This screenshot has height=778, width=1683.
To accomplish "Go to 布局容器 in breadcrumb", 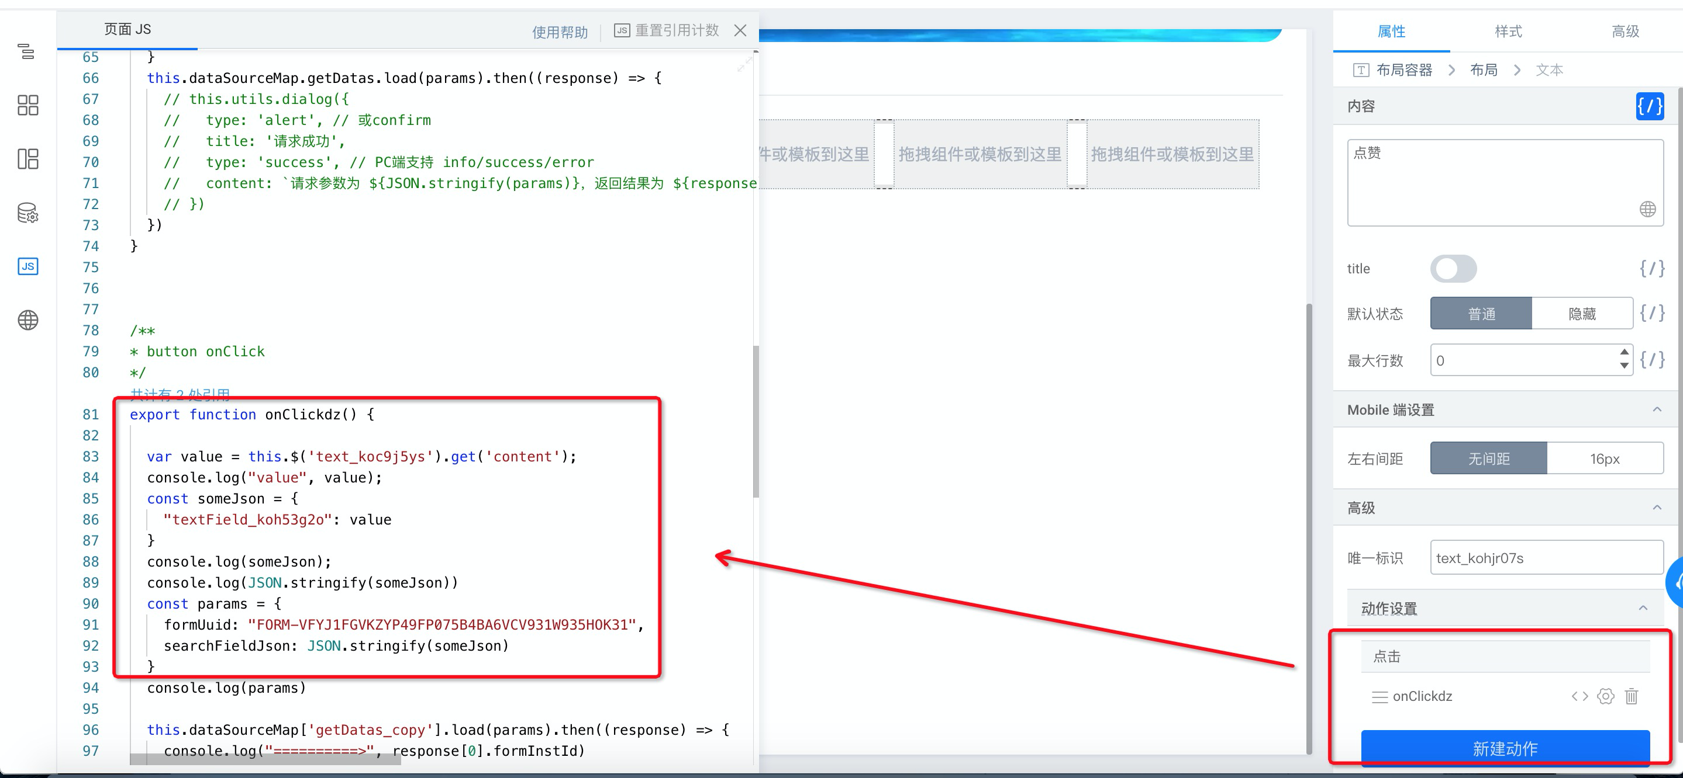I will [x=1404, y=70].
